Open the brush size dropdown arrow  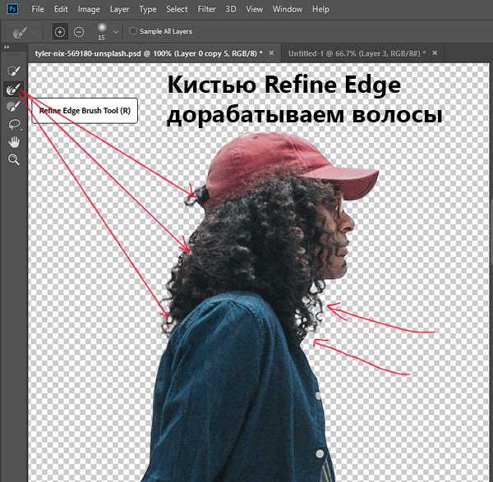coord(116,31)
